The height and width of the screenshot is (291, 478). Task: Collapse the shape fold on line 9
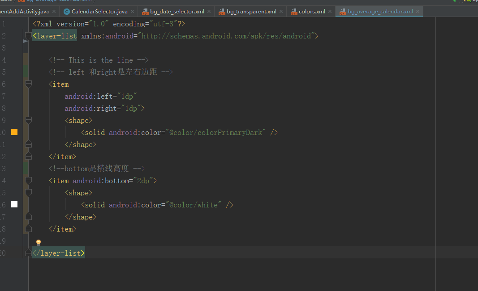click(28, 120)
